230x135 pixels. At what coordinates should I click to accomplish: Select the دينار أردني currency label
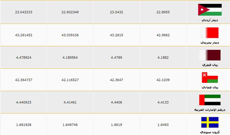210,20
